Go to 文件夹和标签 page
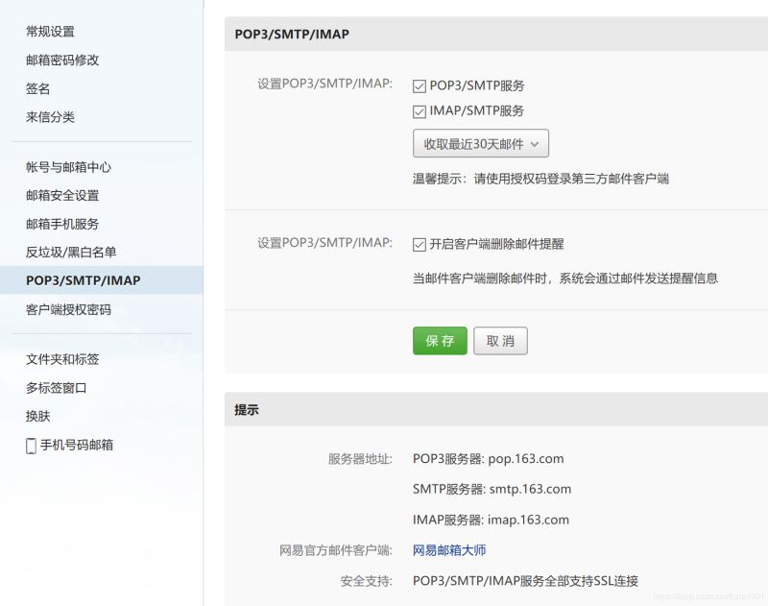 [62, 359]
